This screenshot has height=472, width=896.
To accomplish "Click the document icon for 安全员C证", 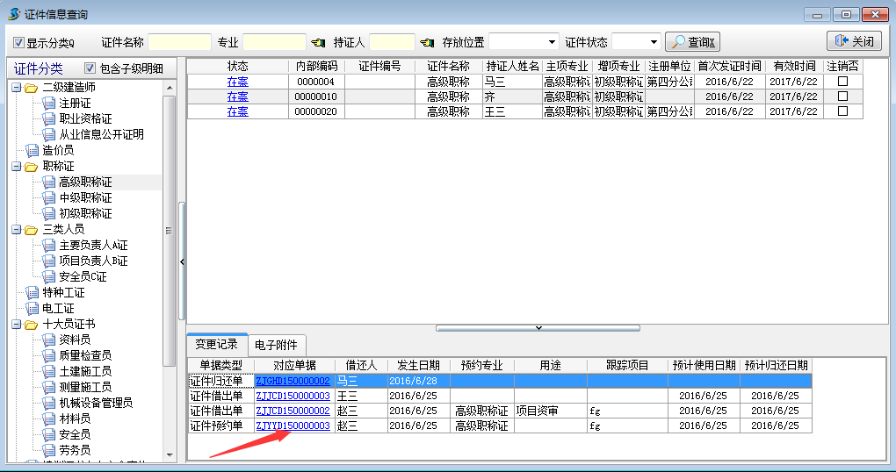I will coord(48,276).
